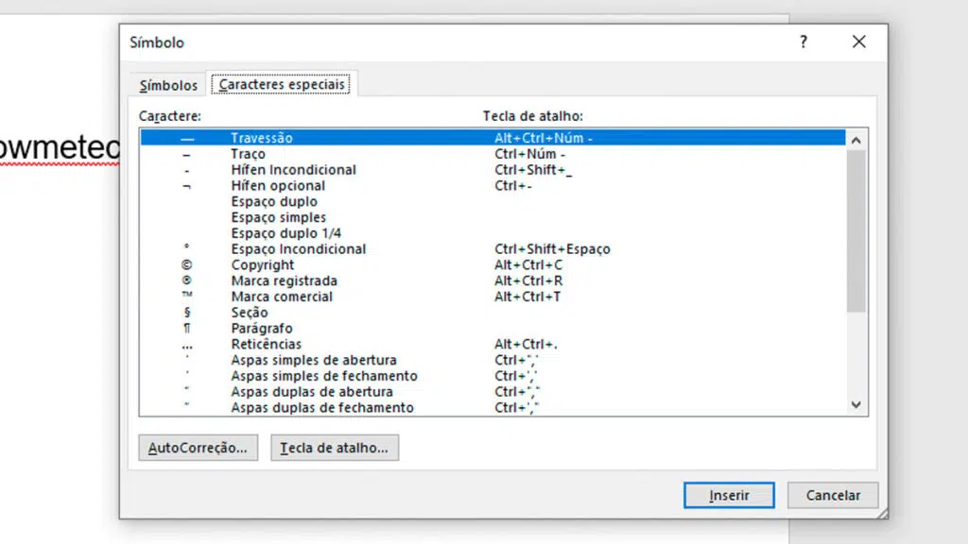The height and width of the screenshot is (544, 968).
Task: Select the Copyright symbol row
Action: tap(263, 264)
